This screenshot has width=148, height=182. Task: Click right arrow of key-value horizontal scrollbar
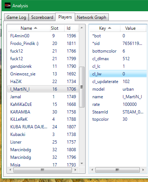(x=143, y=170)
